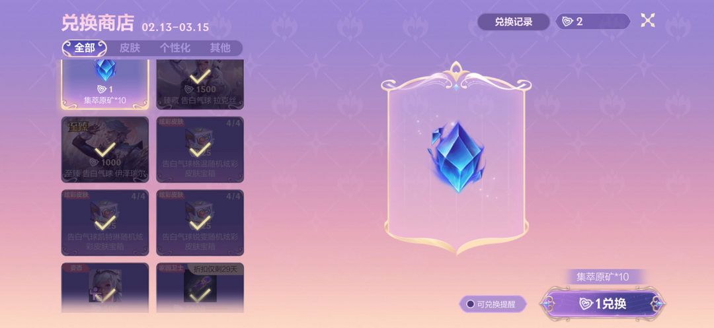Select the card labeled 折扣仅剩29天
The image size is (714, 328).
click(x=200, y=288)
